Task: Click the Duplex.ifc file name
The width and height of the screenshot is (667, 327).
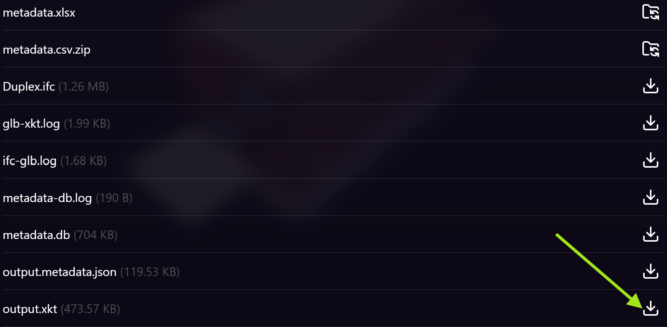Action: pyautogui.click(x=29, y=87)
